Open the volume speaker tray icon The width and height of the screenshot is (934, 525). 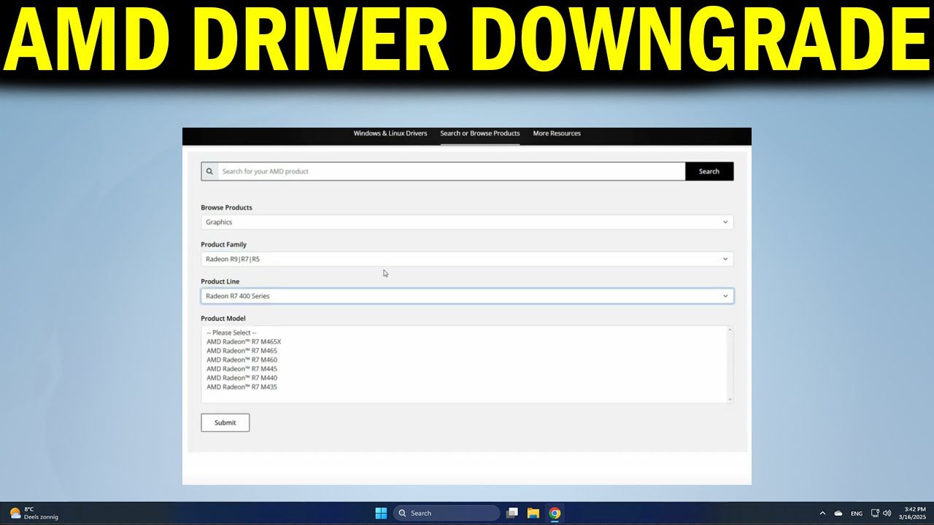pos(887,513)
